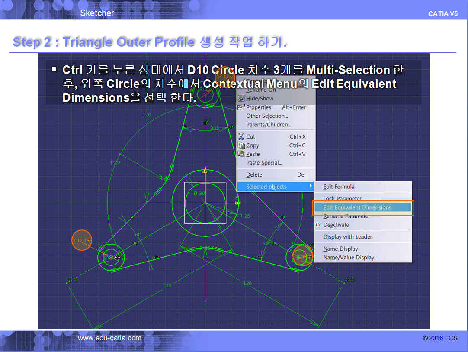Viewport: 468px width, 352px height.
Task: Click the Properties icon in context menu
Action: tap(241, 107)
